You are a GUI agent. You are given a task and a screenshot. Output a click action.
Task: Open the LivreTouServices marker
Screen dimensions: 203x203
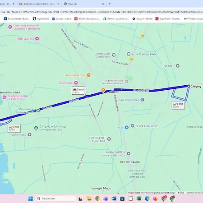point(142,100)
